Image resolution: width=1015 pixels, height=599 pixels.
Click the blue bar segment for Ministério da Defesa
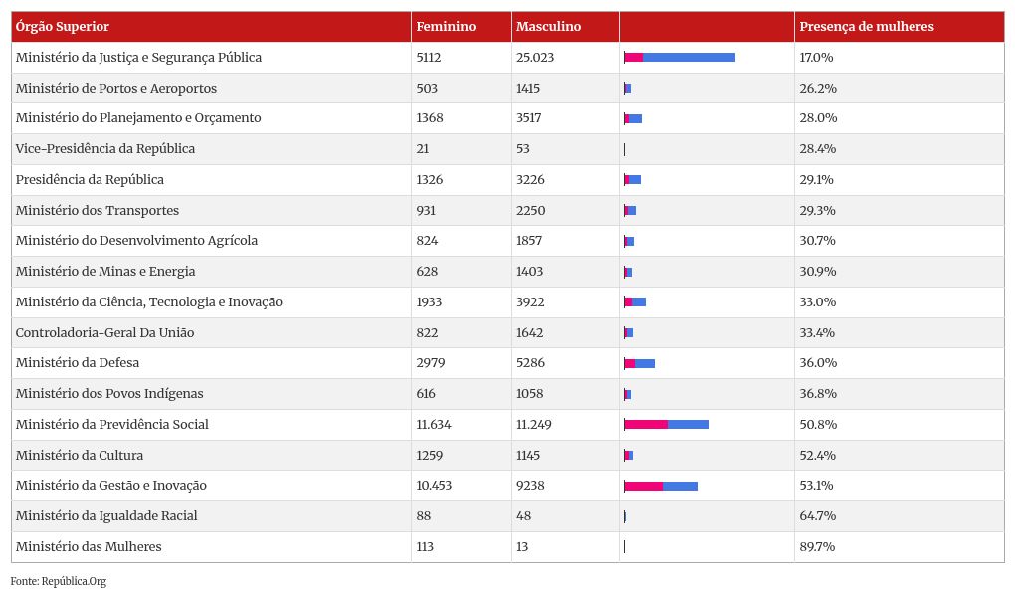click(645, 363)
